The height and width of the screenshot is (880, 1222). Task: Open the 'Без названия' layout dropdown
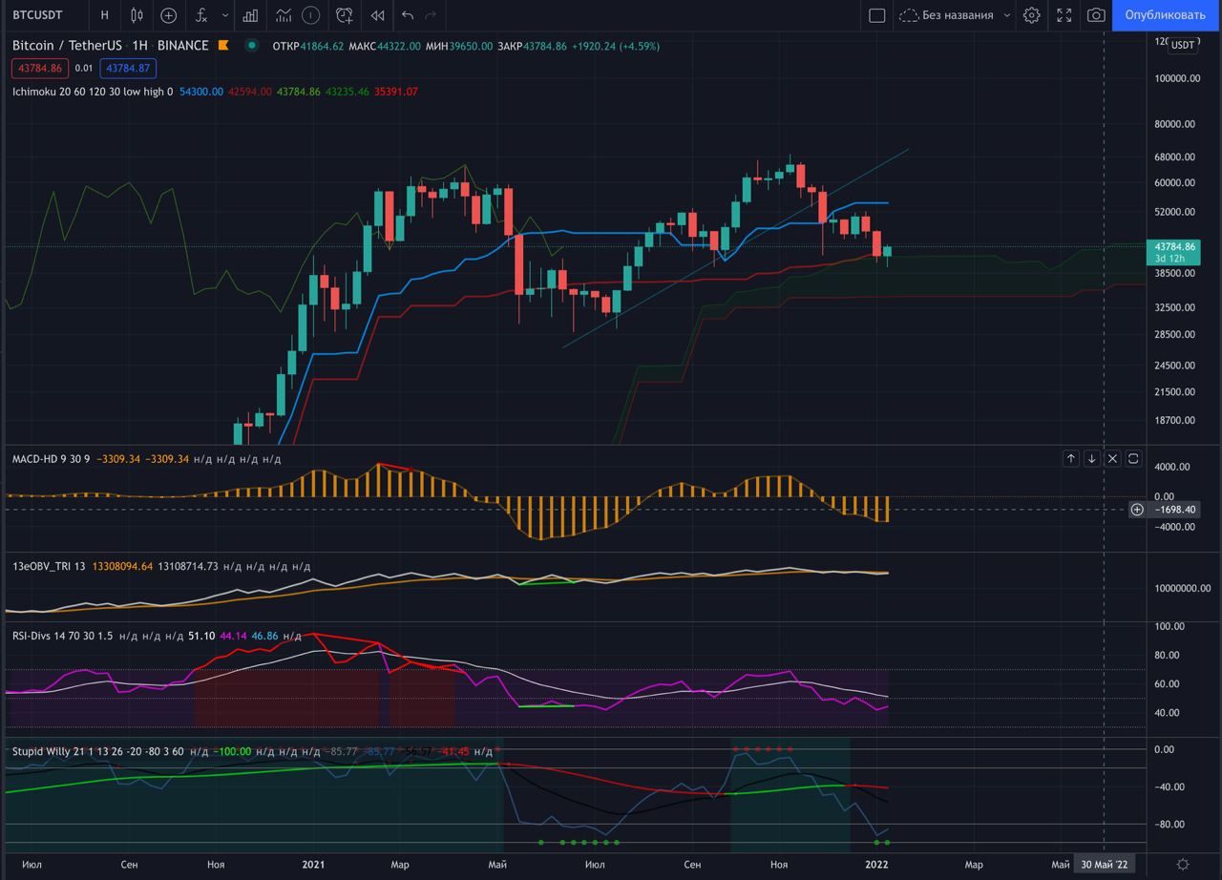[x=955, y=15]
